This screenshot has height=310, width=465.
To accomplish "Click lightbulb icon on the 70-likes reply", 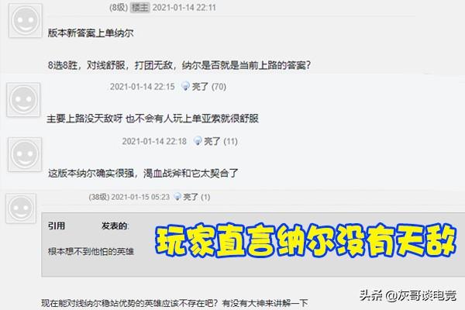I will 185,86.
